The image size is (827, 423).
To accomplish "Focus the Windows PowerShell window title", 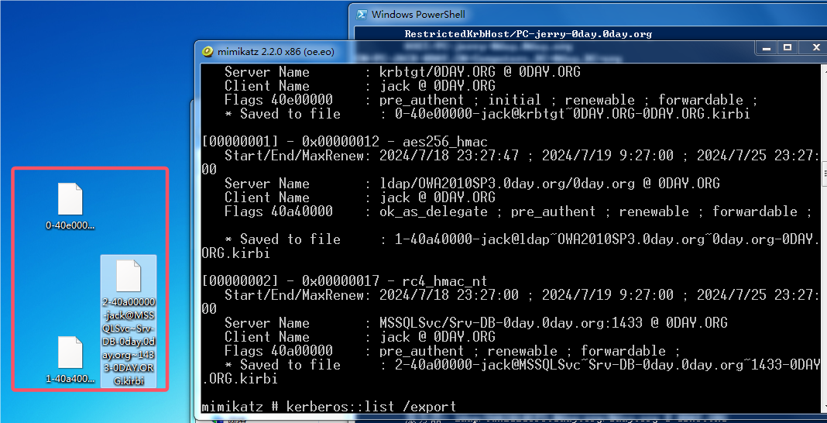I will point(418,15).
